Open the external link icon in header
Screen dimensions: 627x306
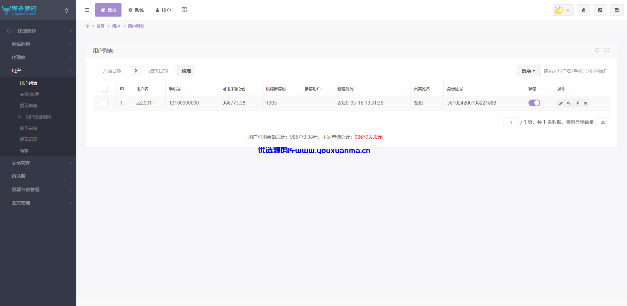(600, 10)
